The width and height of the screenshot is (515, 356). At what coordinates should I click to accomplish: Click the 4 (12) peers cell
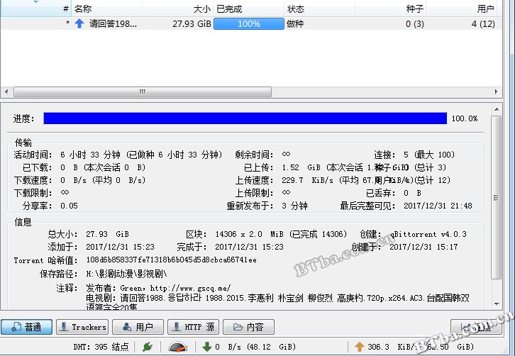click(483, 24)
